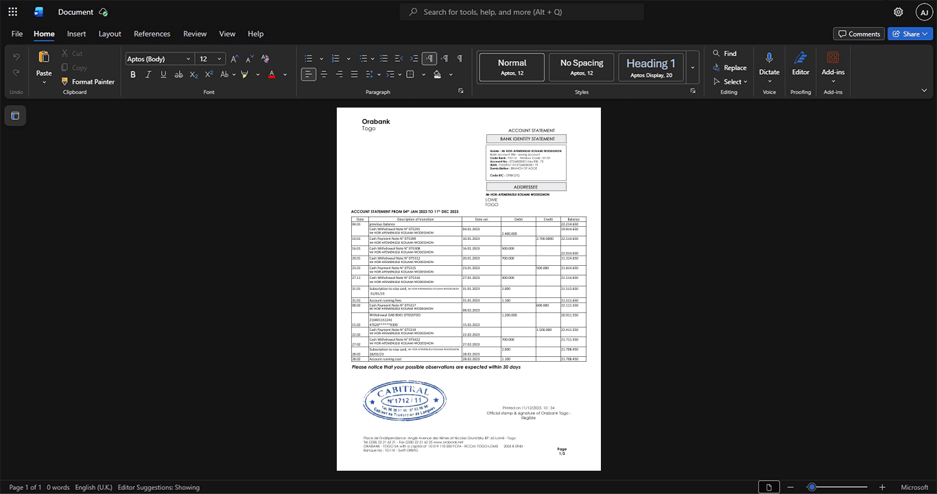Toggle Underline formatting
Image resolution: width=937 pixels, height=494 pixels.
pyautogui.click(x=163, y=74)
